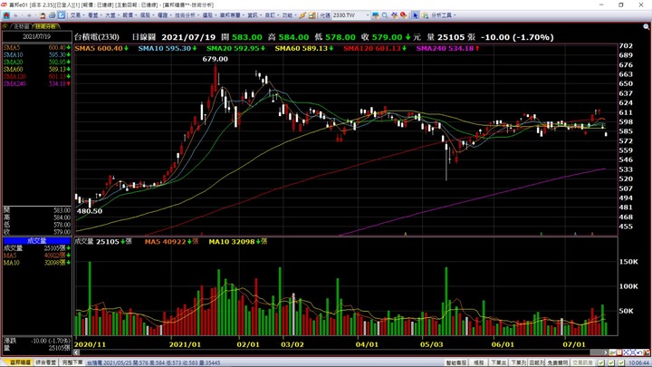Switch to 綜合看盤 bottom tab
The width and height of the screenshot is (652, 367).
tap(46, 362)
